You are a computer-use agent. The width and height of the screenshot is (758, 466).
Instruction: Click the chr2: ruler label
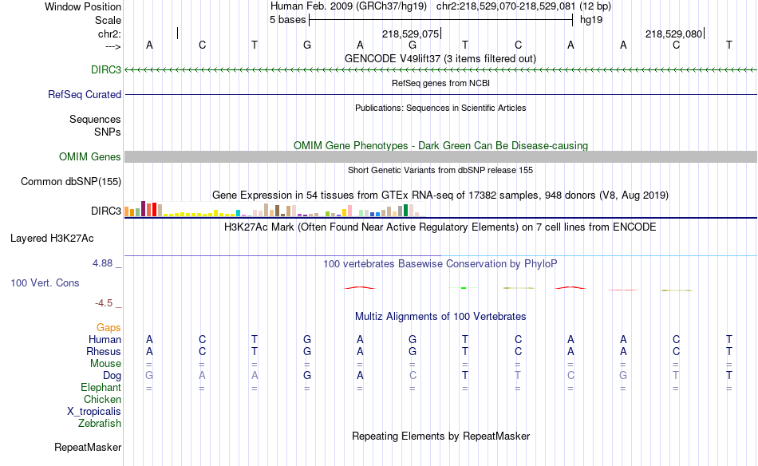[x=109, y=34]
